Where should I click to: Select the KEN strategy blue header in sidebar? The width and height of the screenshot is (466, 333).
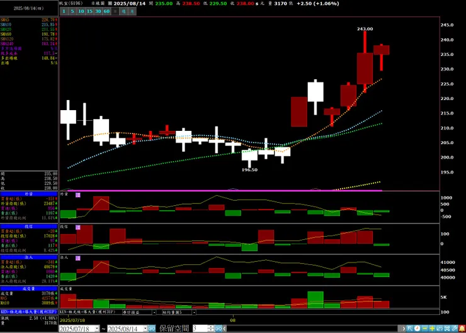point(29,312)
